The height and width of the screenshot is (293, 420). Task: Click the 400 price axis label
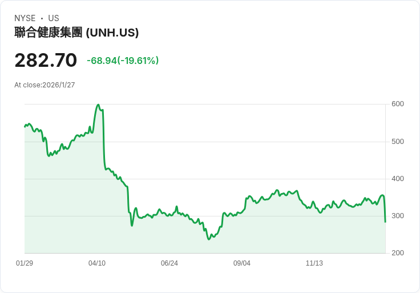coord(398,179)
